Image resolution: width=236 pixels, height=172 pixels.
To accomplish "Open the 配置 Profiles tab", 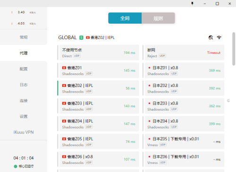I will pos(24,69).
